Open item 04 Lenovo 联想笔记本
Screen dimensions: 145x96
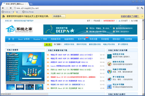72,66
